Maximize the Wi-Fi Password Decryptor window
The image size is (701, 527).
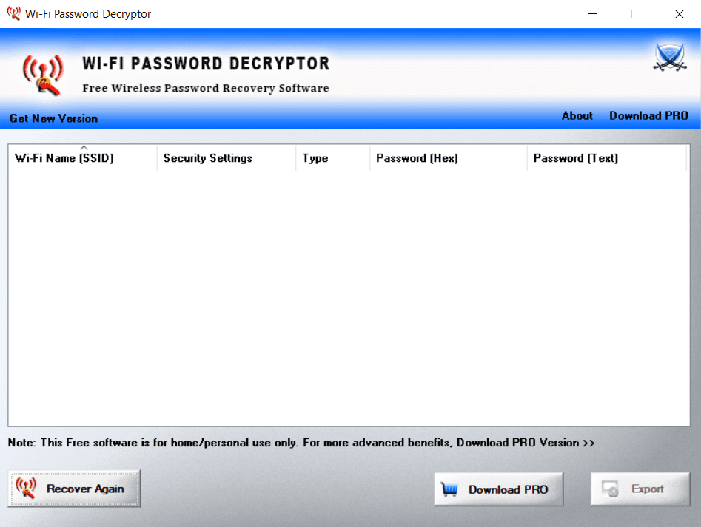[636, 13]
